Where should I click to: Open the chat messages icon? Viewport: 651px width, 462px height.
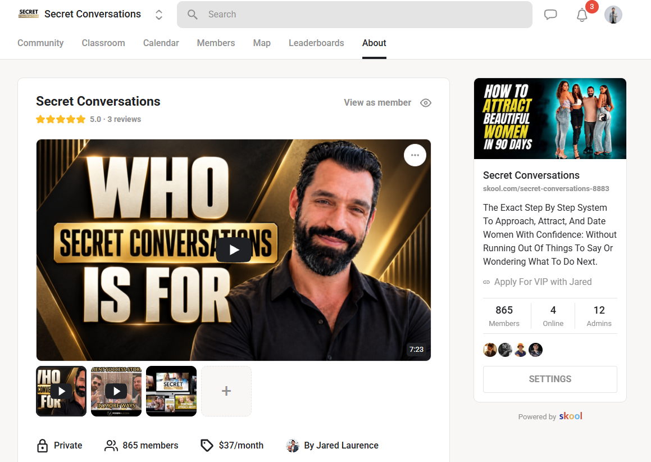tap(550, 15)
